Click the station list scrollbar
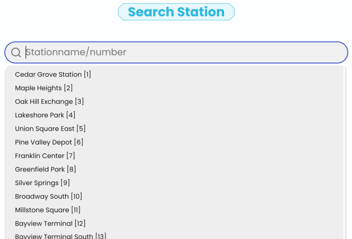Screen dimensions: 352x239 pos(346,153)
